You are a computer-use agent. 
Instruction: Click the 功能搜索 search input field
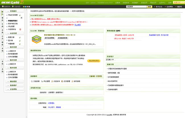click(136, 7)
